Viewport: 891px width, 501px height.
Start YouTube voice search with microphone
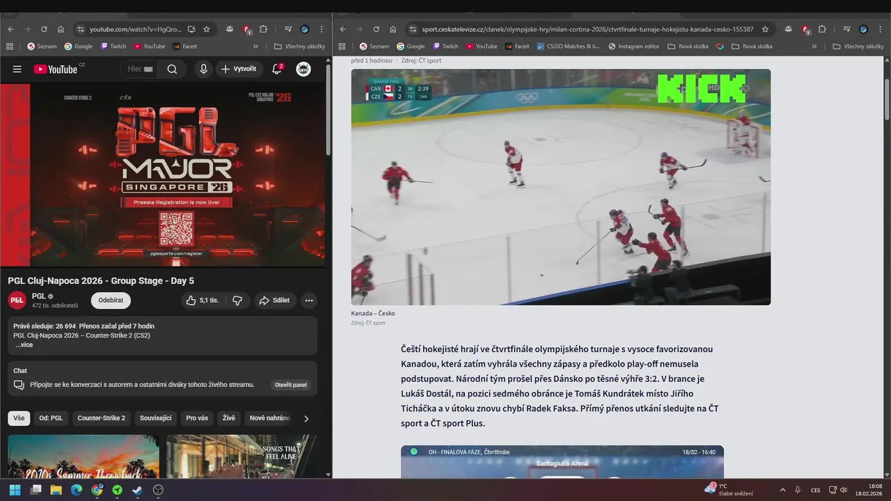pyautogui.click(x=203, y=69)
